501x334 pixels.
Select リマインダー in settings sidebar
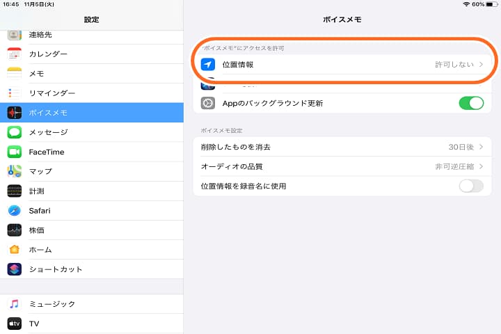[x=92, y=93]
